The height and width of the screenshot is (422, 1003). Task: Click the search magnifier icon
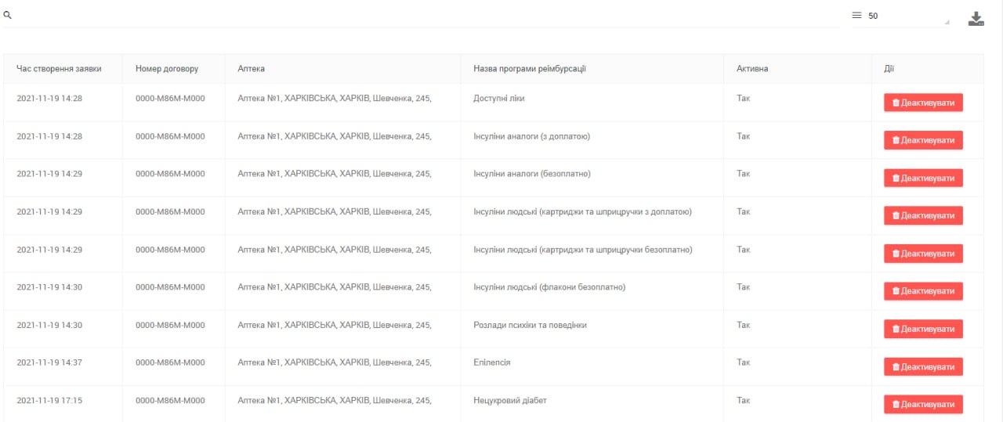7,16
